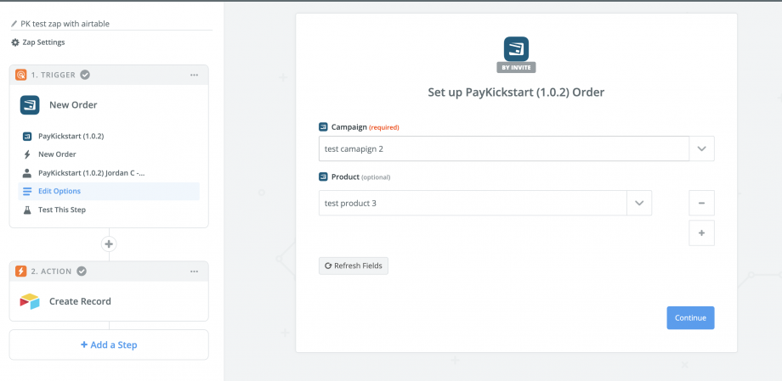Open Test This Step row
Image resolution: width=782 pixels, height=381 pixels.
pyautogui.click(x=109, y=210)
